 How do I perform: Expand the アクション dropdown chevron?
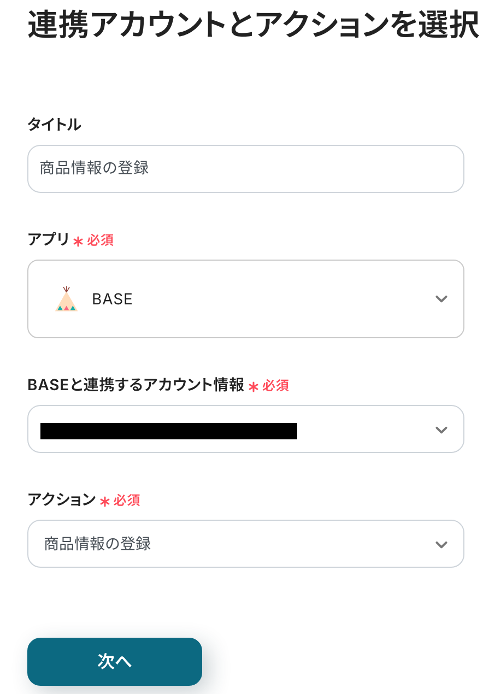tap(441, 544)
